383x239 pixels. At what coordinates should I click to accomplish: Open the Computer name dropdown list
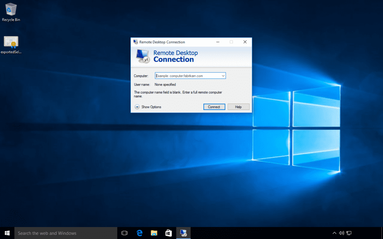[x=223, y=75]
